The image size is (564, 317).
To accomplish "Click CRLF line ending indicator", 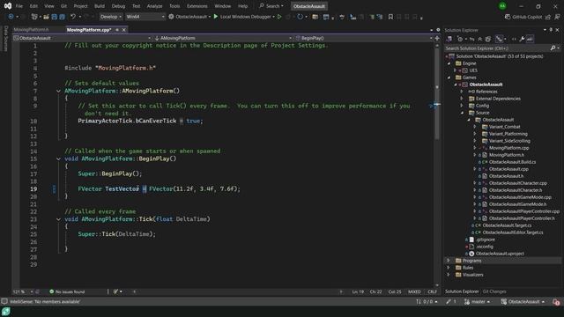I will click(432, 291).
